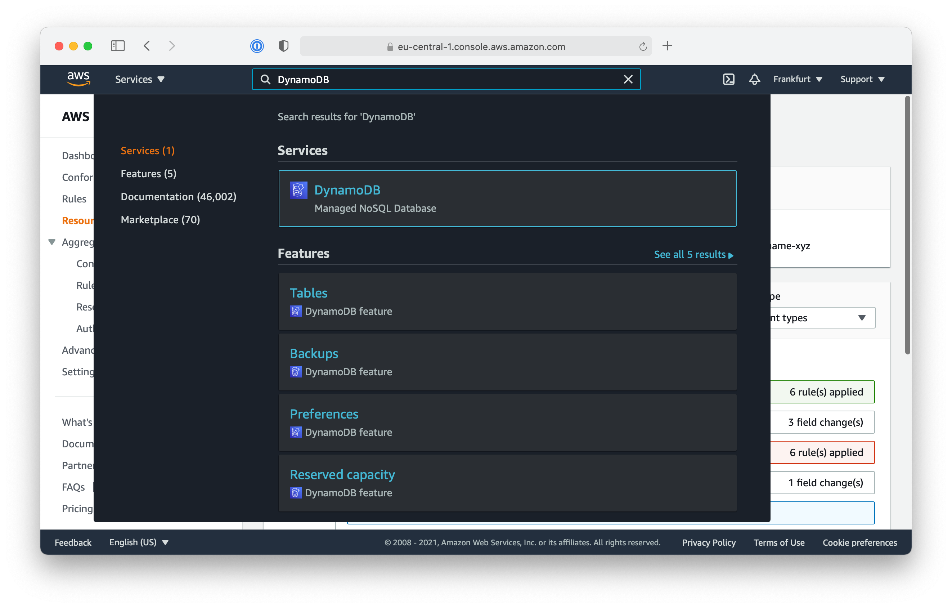This screenshot has width=952, height=608.
Task: Open the notifications bell icon
Action: (754, 79)
